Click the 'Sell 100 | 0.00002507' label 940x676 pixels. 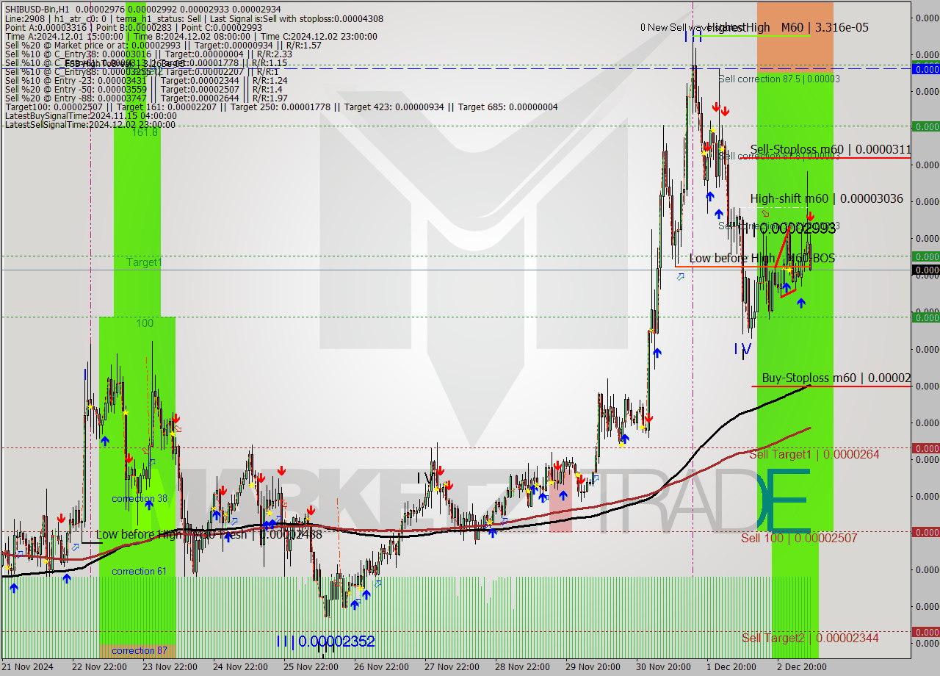[x=799, y=539]
